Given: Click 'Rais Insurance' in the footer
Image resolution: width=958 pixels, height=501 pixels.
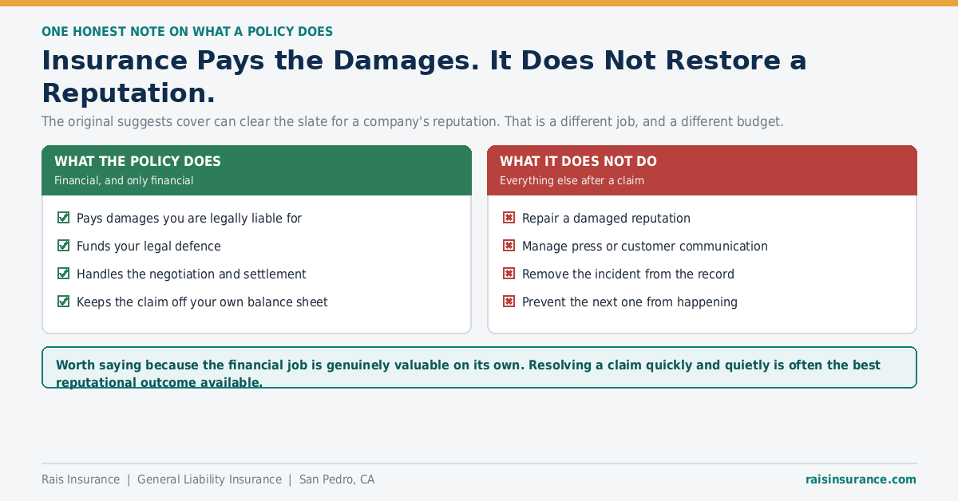Looking at the screenshot, I should (x=81, y=479).
